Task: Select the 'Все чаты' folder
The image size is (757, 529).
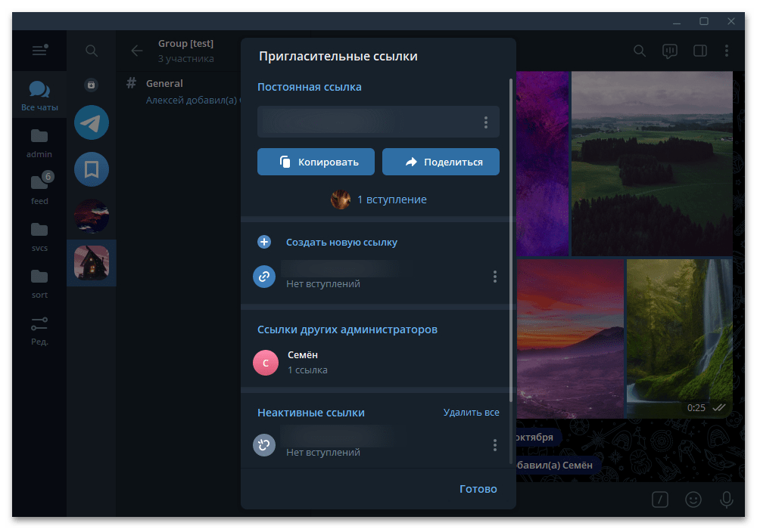Action: tap(39, 96)
